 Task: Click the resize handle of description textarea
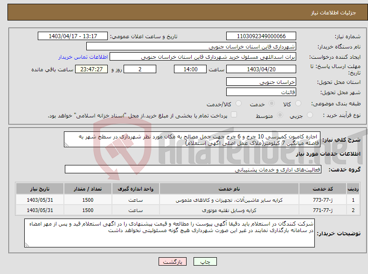(67, 144)
